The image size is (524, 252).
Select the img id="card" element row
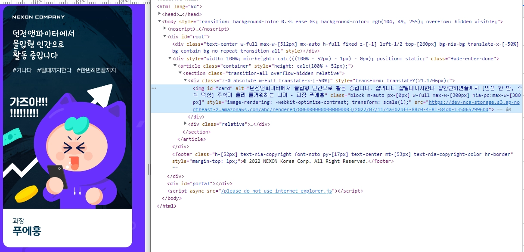pyautogui.click(x=337, y=99)
